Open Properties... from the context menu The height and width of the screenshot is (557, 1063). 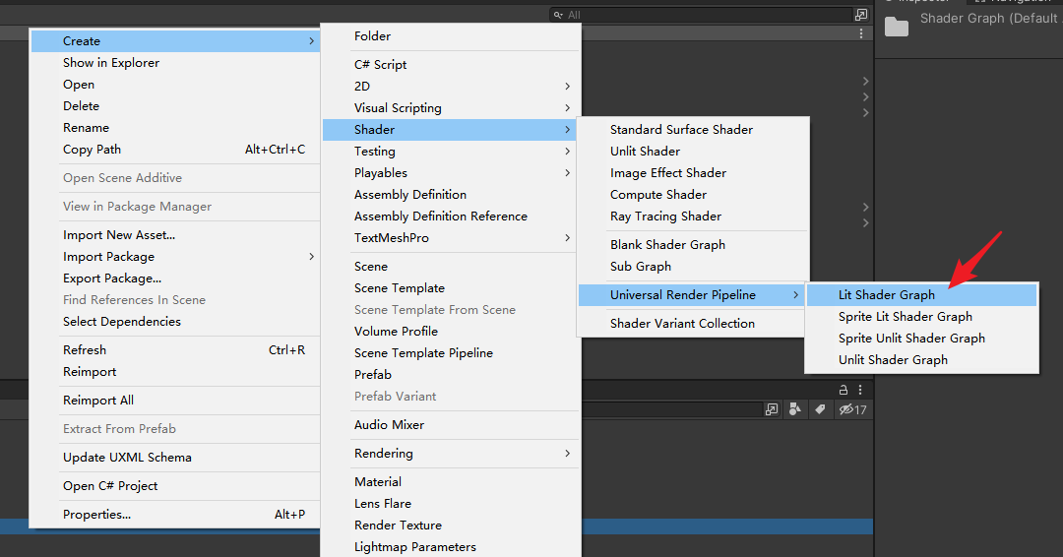click(175, 515)
